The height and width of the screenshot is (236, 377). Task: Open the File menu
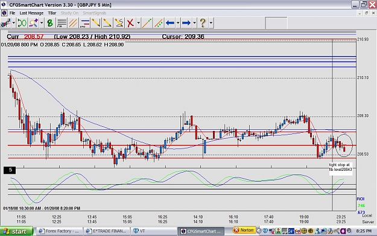(x=12, y=13)
